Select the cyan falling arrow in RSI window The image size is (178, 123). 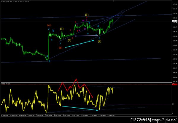click(x=80, y=108)
